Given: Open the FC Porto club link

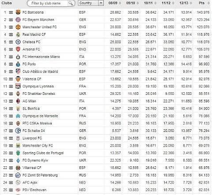Looking at the screenshot, I should (29, 64).
